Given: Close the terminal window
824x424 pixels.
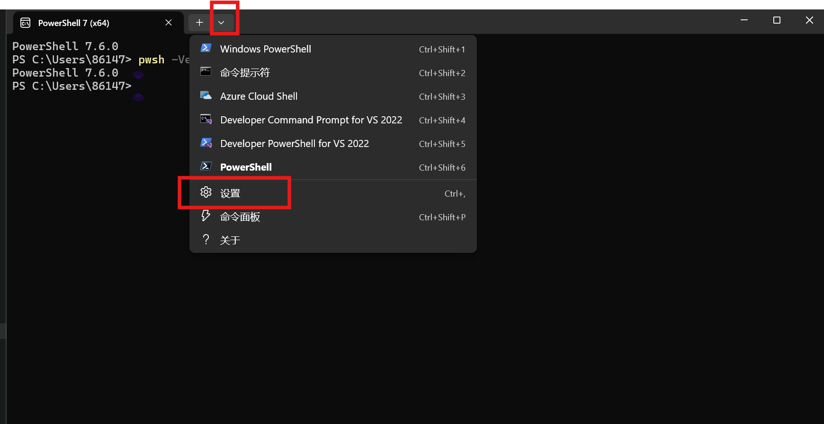Looking at the screenshot, I should coord(809,20).
